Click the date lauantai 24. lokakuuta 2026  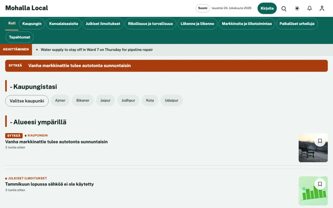[231, 8]
